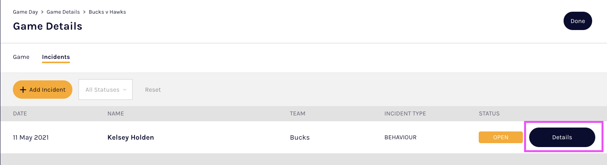
Task: Select the Incidents tab
Action: (56, 57)
